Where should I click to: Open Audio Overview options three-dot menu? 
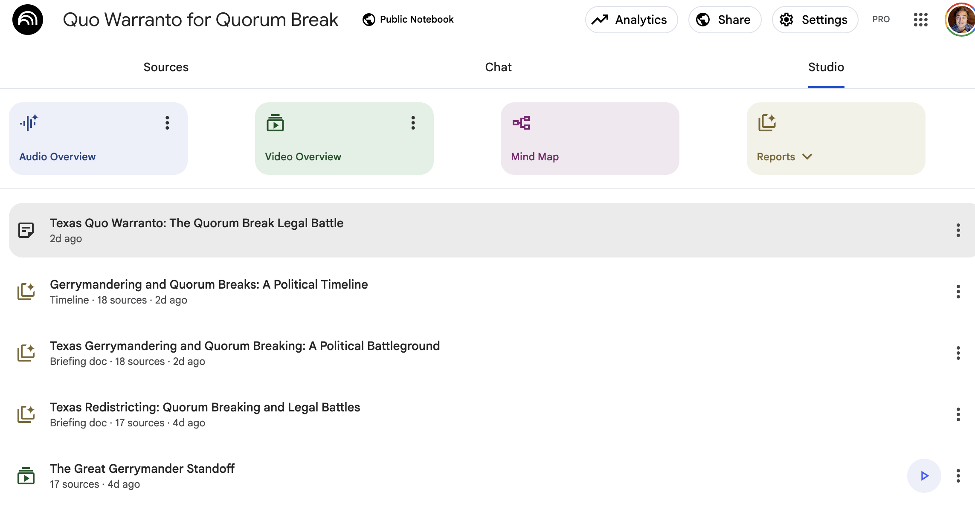point(167,123)
